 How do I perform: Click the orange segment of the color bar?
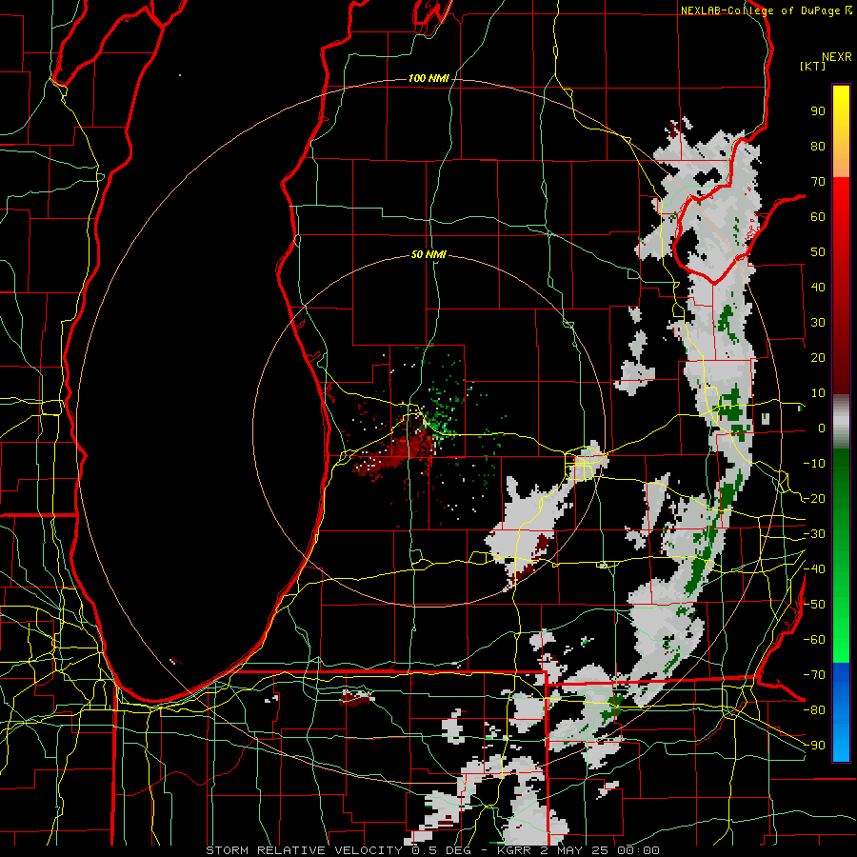841,162
